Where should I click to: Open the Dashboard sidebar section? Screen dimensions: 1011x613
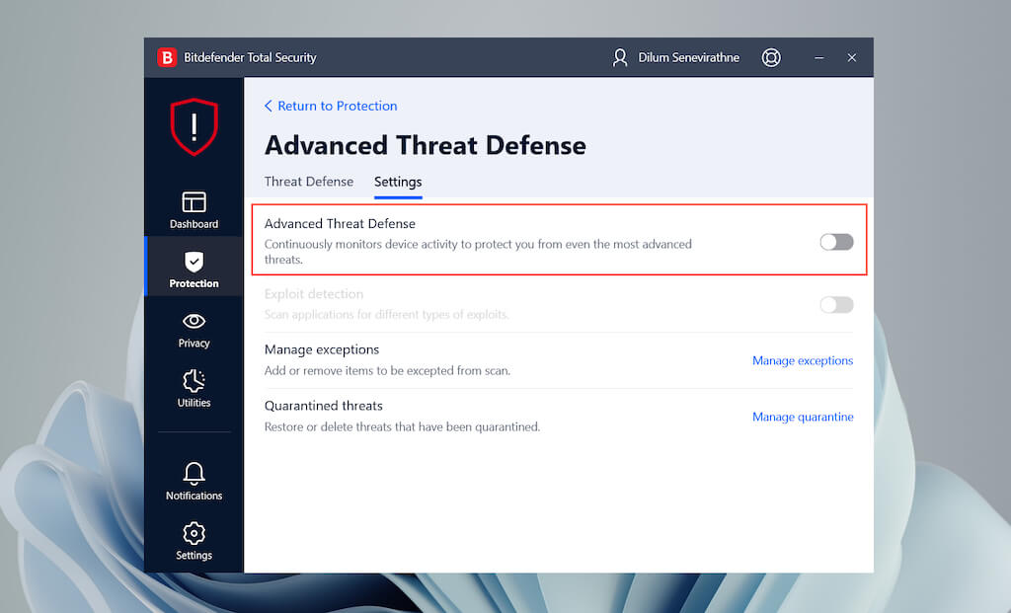(194, 210)
